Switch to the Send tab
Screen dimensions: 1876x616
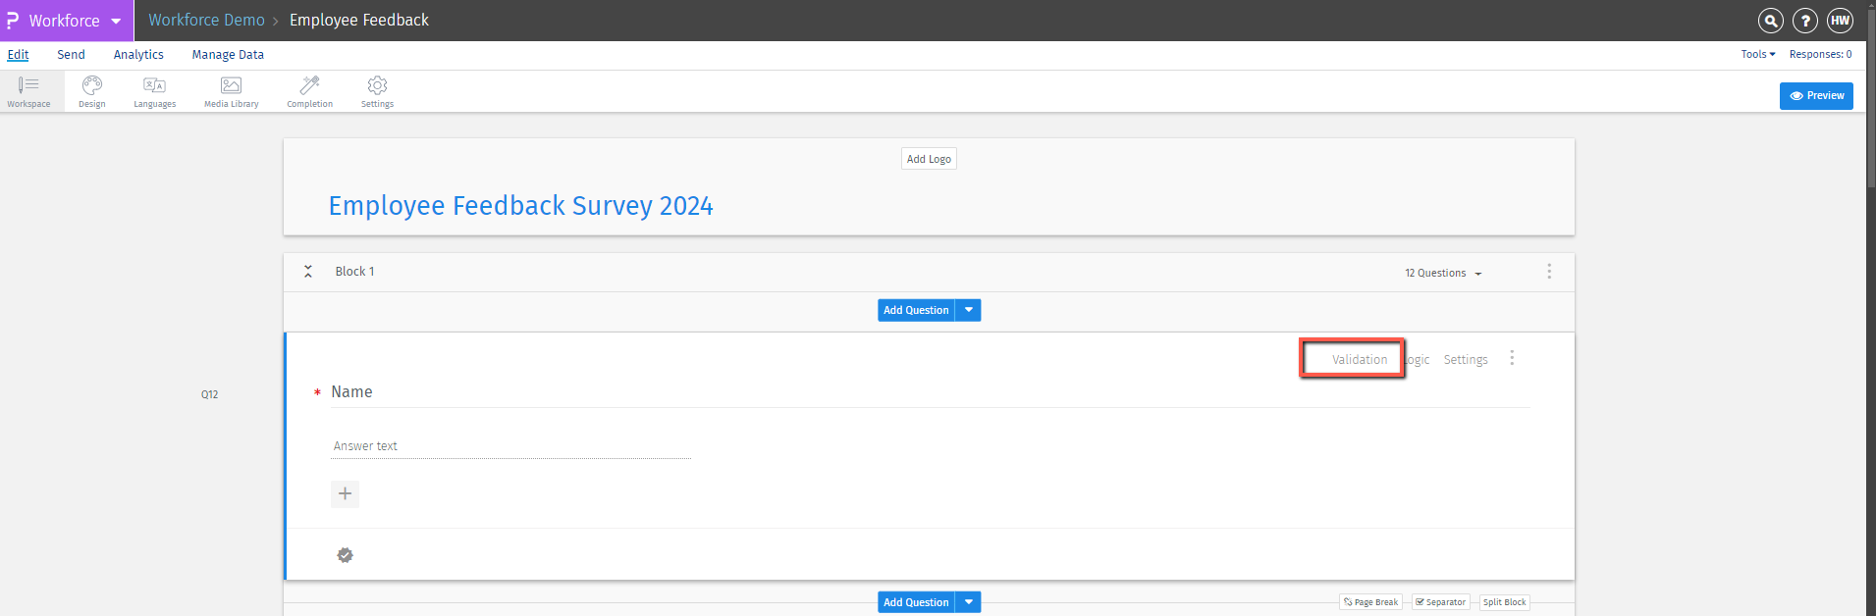pos(71,55)
